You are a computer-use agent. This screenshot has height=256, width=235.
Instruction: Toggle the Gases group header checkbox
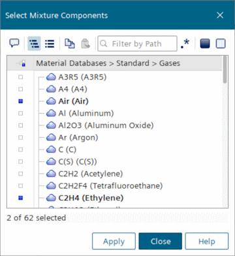(x=21, y=63)
